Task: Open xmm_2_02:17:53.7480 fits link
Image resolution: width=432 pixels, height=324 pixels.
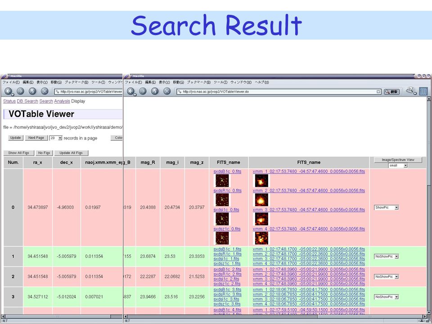Action: click(309, 191)
